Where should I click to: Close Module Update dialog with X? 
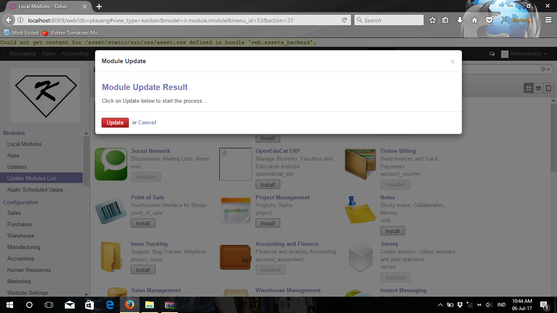click(453, 62)
